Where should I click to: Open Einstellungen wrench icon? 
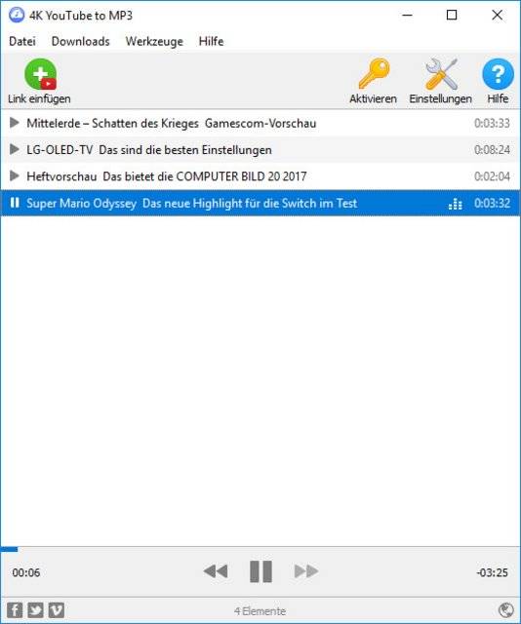(x=441, y=74)
